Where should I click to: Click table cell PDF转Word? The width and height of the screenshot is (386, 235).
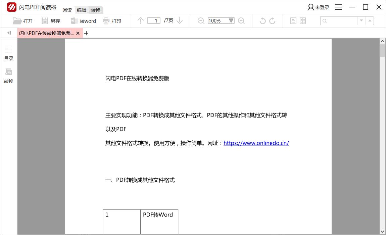pos(159,222)
